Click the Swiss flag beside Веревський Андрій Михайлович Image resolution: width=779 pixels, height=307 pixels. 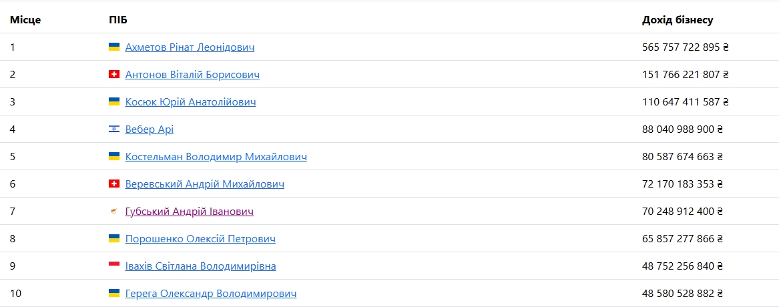114,184
